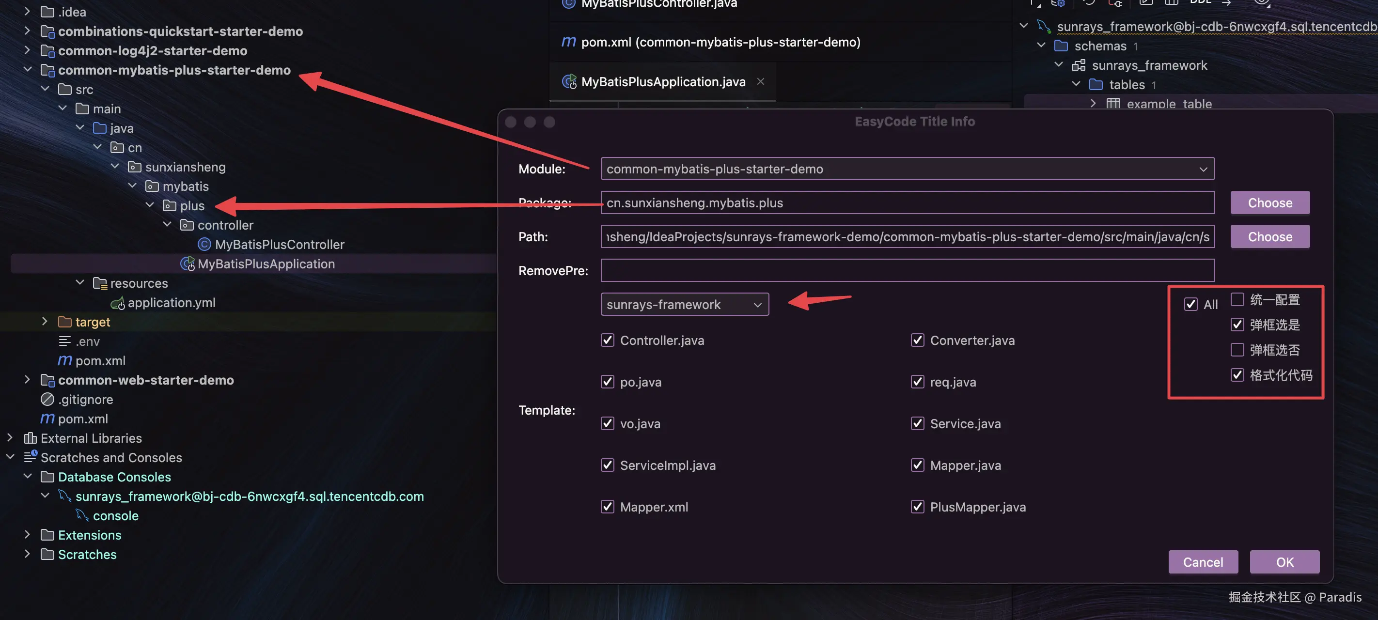
Task: Click the Choose button next to Package
Action: (1269, 203)
